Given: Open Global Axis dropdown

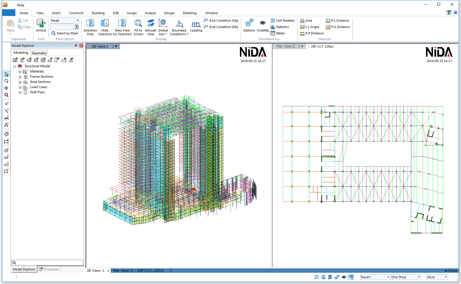Looking at the screenshot, I should click(163, 28).
